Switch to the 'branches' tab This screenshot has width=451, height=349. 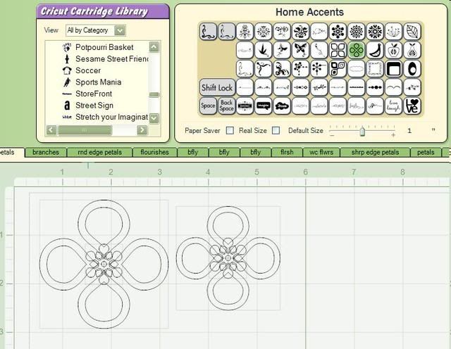tap(46, 152)
